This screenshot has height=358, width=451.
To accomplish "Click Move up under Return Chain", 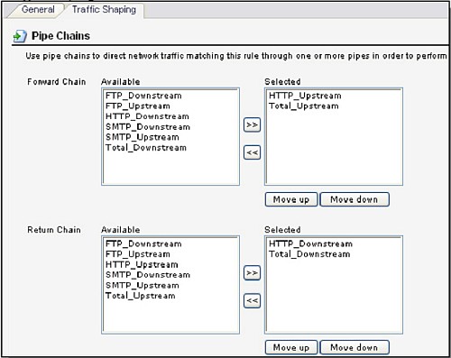I will pyautogui.click(x=291, y=347).
